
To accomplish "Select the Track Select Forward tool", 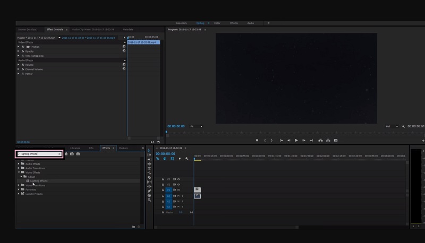I will [x=149, y=155].
